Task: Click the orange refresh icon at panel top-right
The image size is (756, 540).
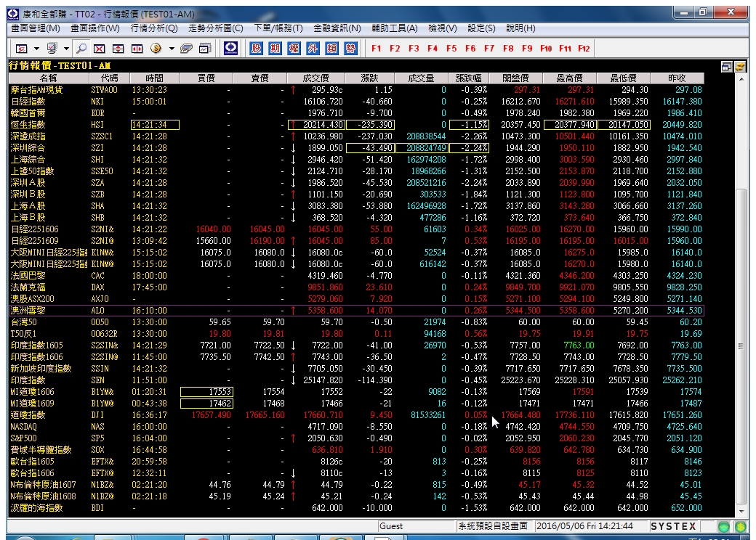Action: coord(741,67)
